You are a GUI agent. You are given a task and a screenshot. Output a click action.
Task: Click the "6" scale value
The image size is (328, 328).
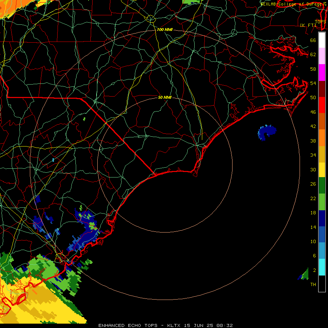tap(315, 255)
